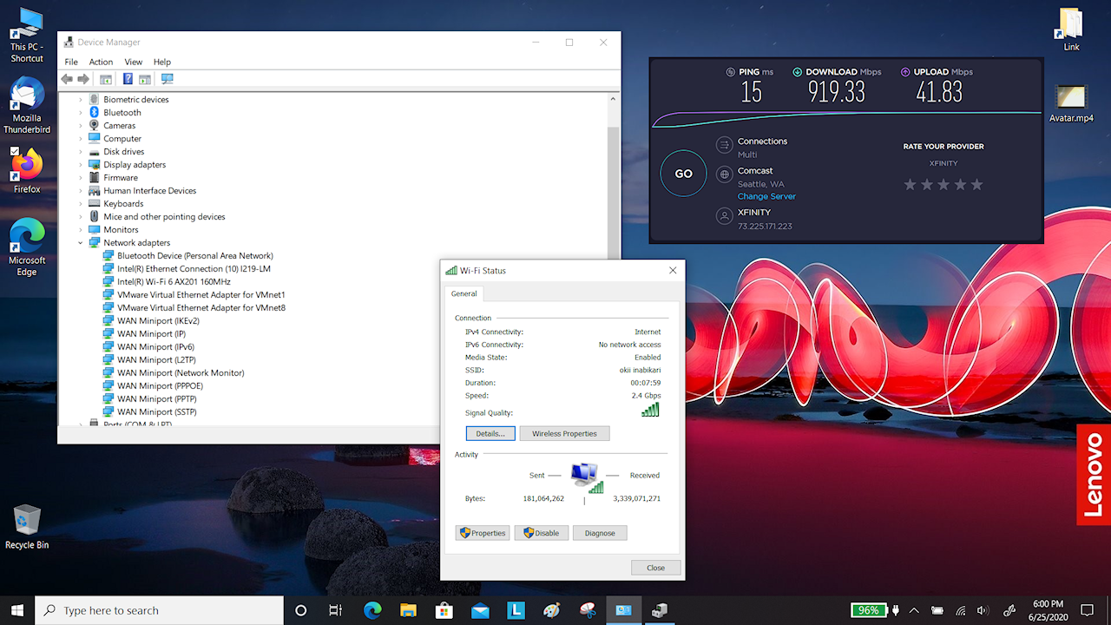Select VMware Virtual Ethernet Adapter for VMnet8
The image size is (1111, 625).
(x=201, y=308)
